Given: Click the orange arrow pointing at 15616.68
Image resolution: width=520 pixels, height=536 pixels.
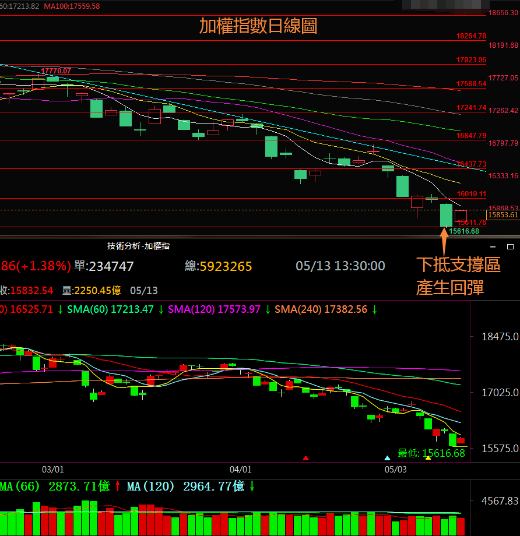Looking at the screenshot, I should (x=444, y=240).
